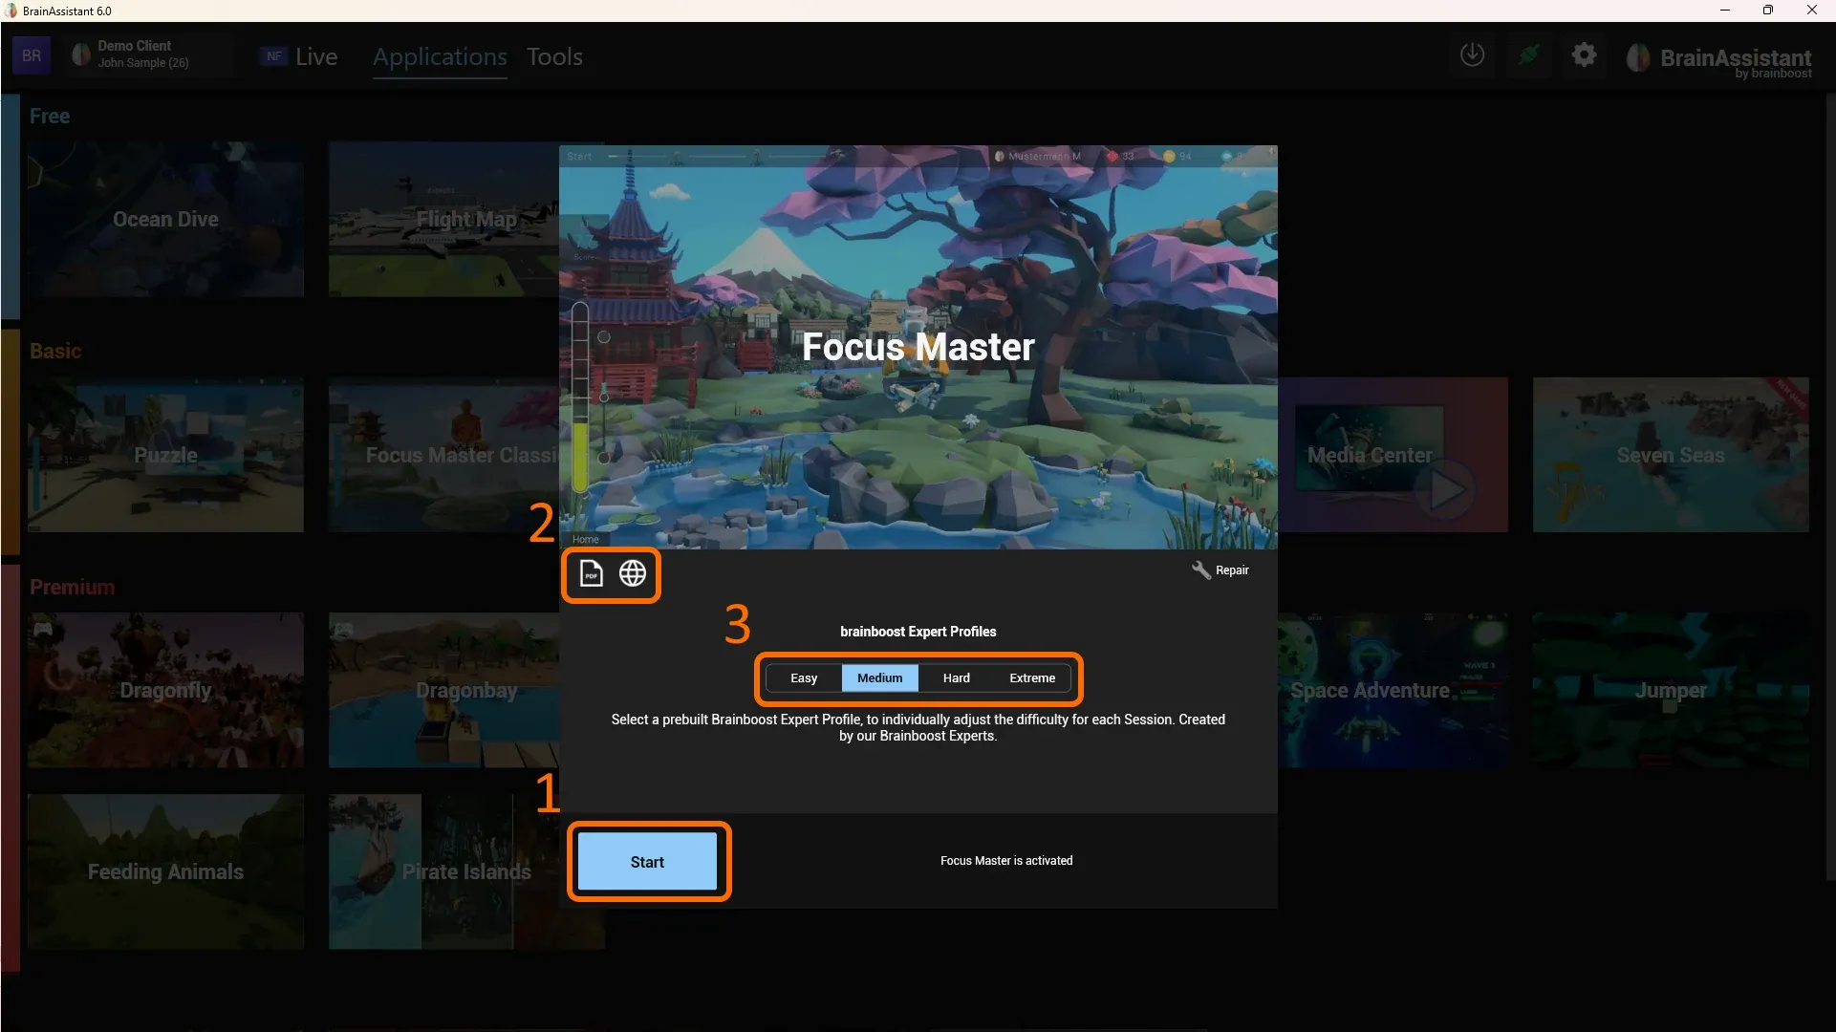The width and height of the screenshot is (1836, 1032).
Task: Click the Focus Master preview image
Action: (x=918, y=347)
